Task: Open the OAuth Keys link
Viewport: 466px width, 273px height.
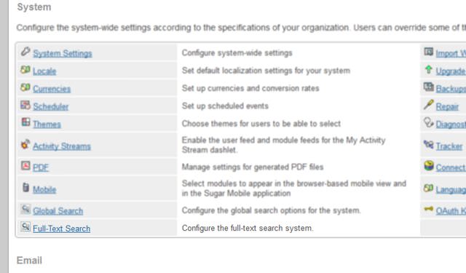Action: tap(451, 211)
